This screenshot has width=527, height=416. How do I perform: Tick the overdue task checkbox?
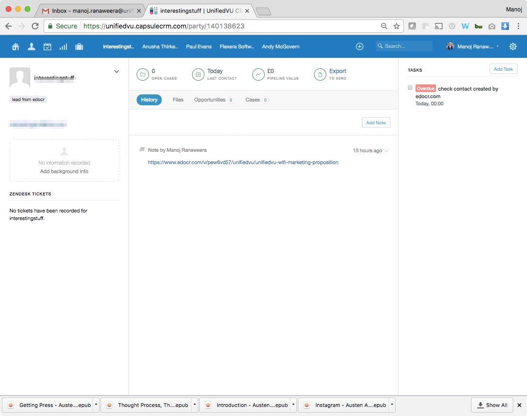pos(410,88)
